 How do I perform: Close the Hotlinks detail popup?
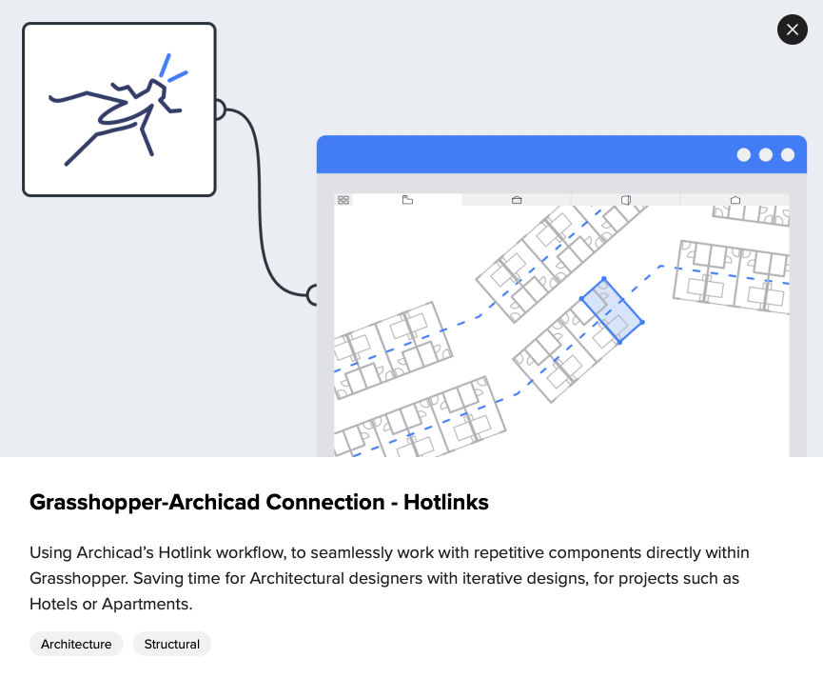coord(792,30)
